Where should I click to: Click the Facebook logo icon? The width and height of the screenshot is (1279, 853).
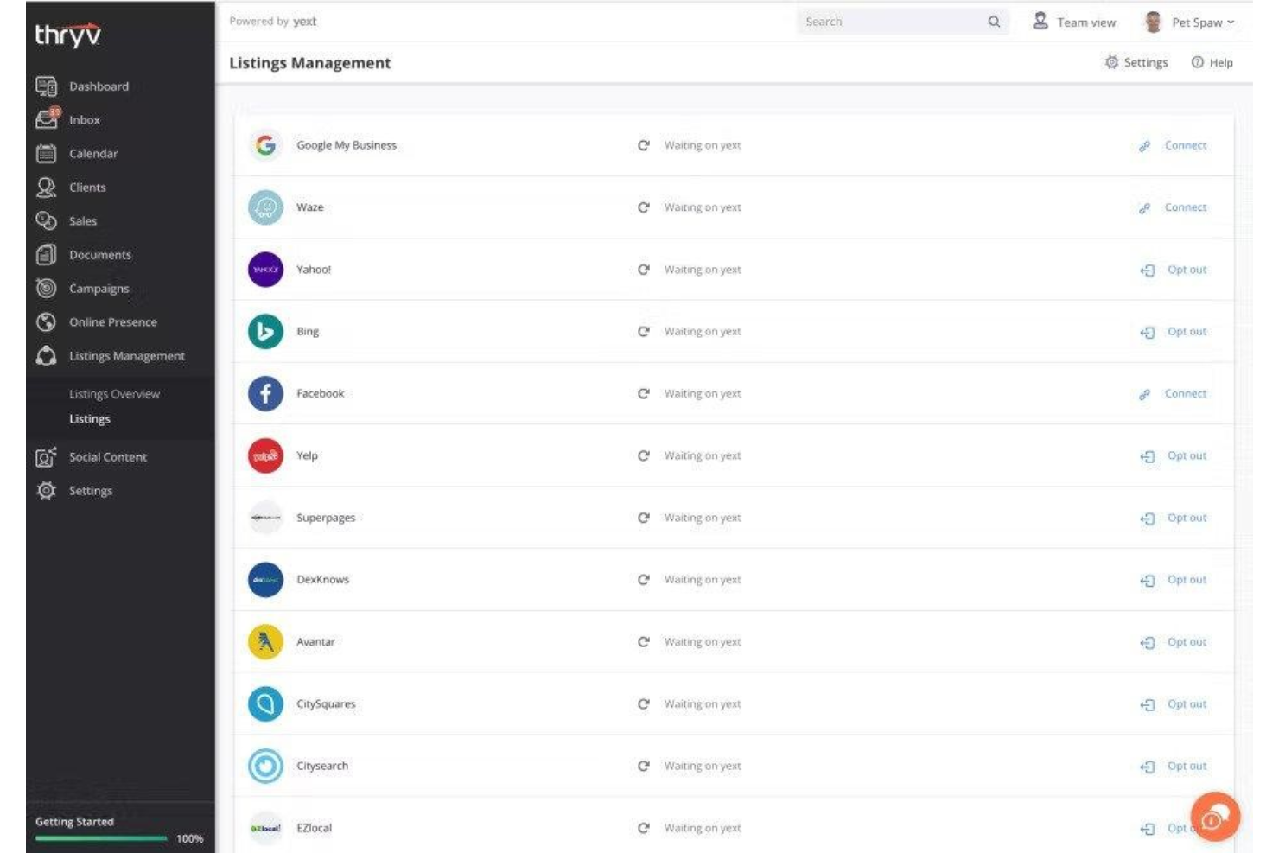click(265, 393)
